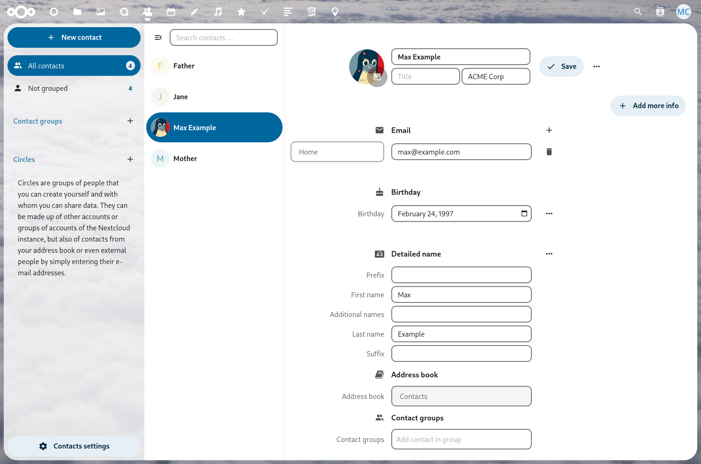Open the birthday calendar date picker

524,214
